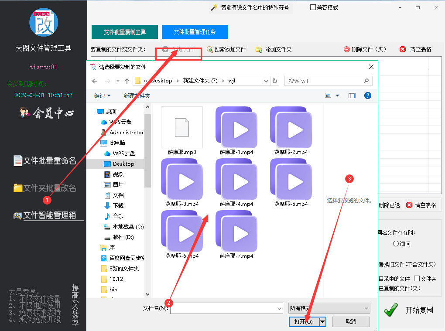445x331 pixels.
Task: Go back in file dialog navigation
Action: pyautogui.click(x=95, y=81)
